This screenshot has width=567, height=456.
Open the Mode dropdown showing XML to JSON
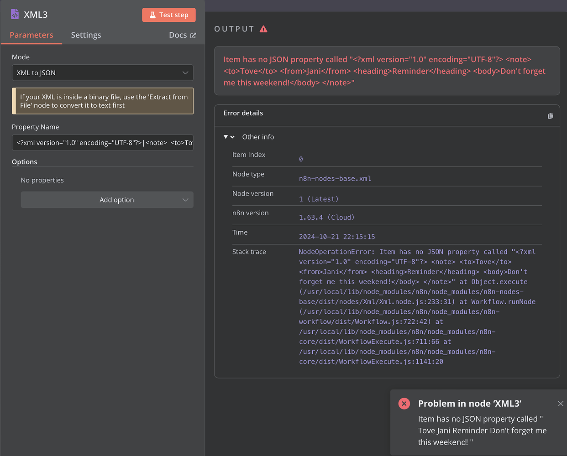coord(102,73)
